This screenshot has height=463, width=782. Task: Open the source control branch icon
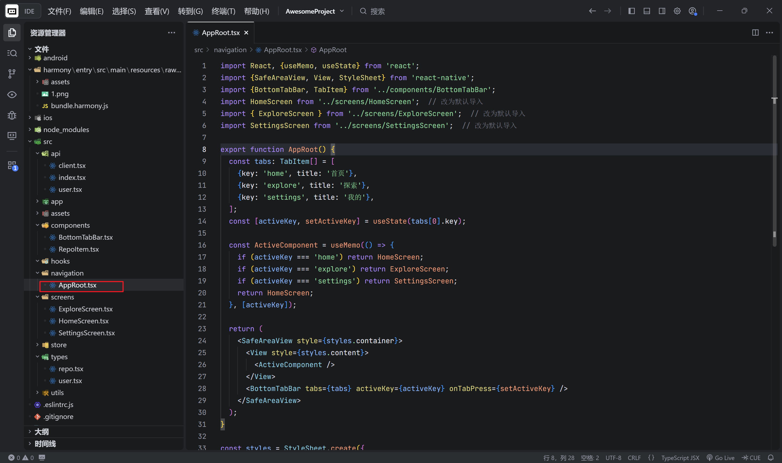12,74
